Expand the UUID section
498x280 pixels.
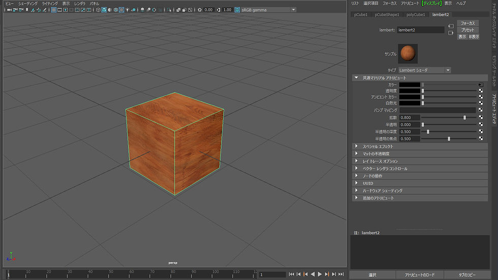pos(420,183)
